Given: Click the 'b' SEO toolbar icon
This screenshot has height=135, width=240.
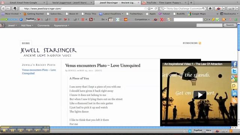Looking at the screenshot, I should pos(91,19).
